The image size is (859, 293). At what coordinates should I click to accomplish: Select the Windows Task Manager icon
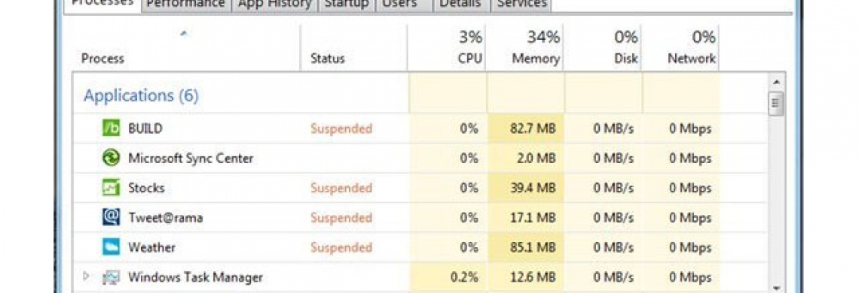(x=112, y=277)
